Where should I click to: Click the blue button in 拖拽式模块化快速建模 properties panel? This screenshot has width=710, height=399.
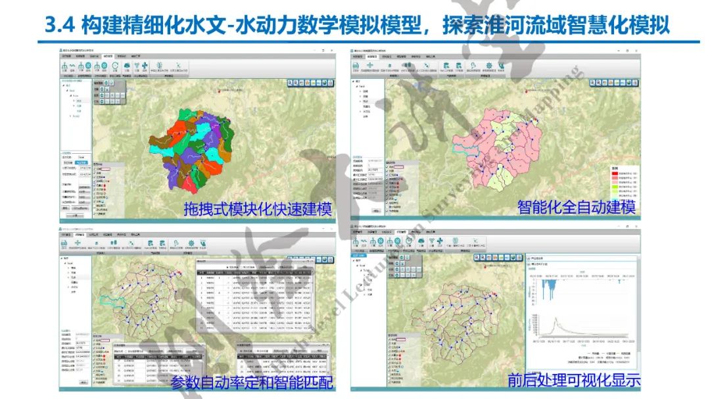click(83, 163)
